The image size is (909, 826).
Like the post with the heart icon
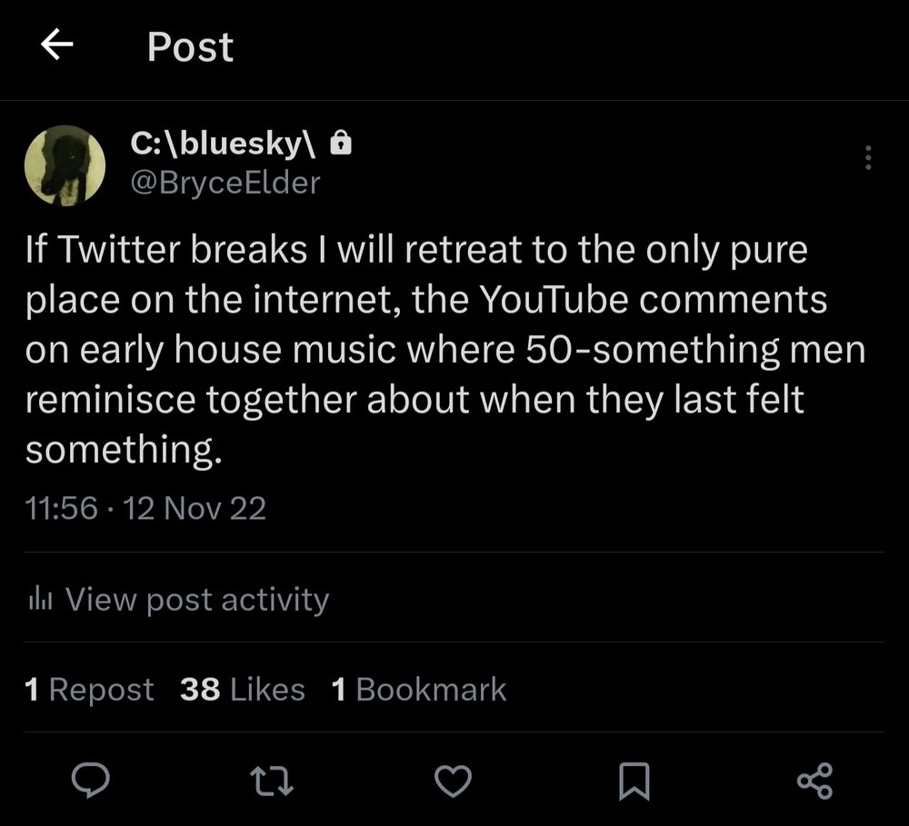(x=453, y=780)
